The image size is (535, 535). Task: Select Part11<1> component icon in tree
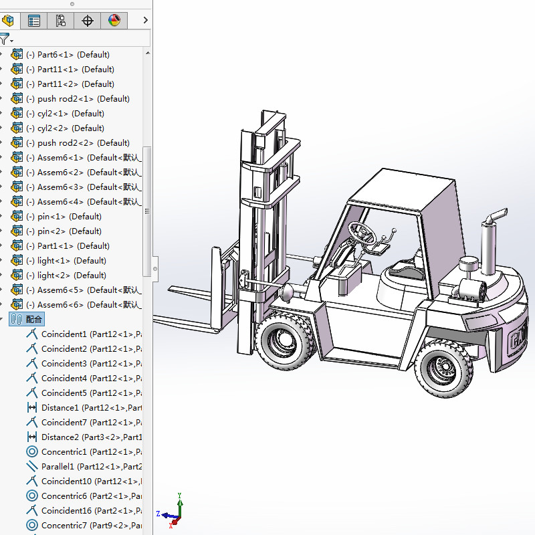pyautogui.click(x=17, y=69)
